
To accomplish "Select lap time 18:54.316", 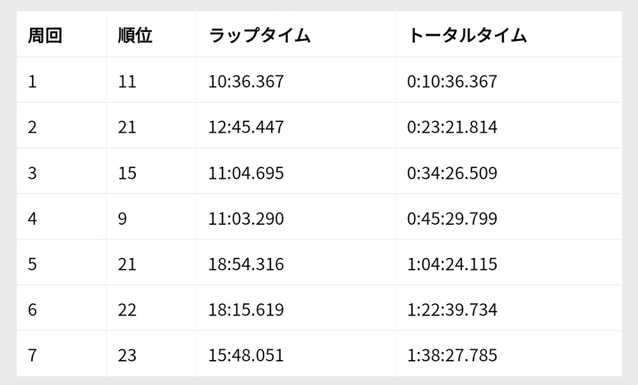I will point(246,264).
